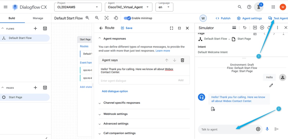Open simulator three-dot more options
Screen dimensions: 288x139
(278, 27)
